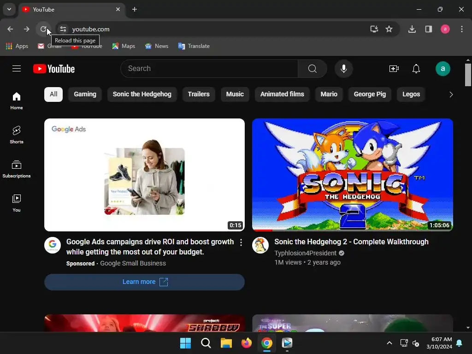Click the Google advertiser avatar icon
Image resolution: width=472 pixels, height=354 pixels.
click(x=53, y=245)
